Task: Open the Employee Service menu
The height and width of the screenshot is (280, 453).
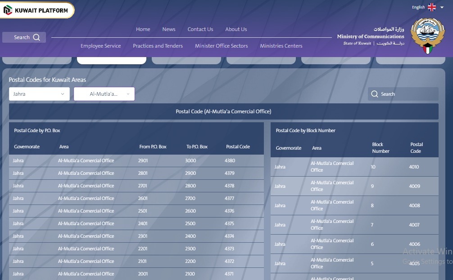Action: coord(100,45)
